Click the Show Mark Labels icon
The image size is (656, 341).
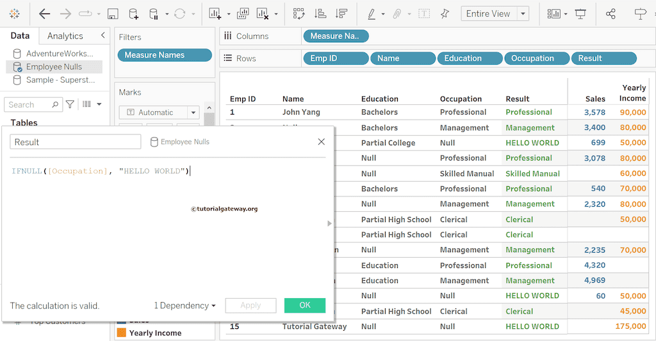point(424,14)
